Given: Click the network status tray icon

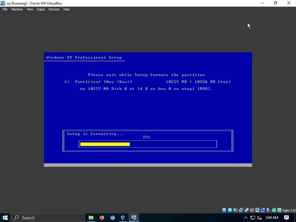Looking at the screenshot, I should pyautogui.click(x=253, y=218).
